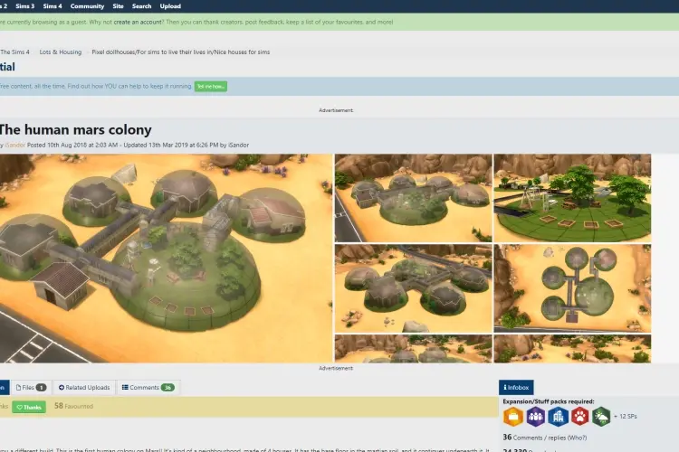Open the Upload menu
The width and height of the screenshot is (679, 452).
(x=170, y=6)
